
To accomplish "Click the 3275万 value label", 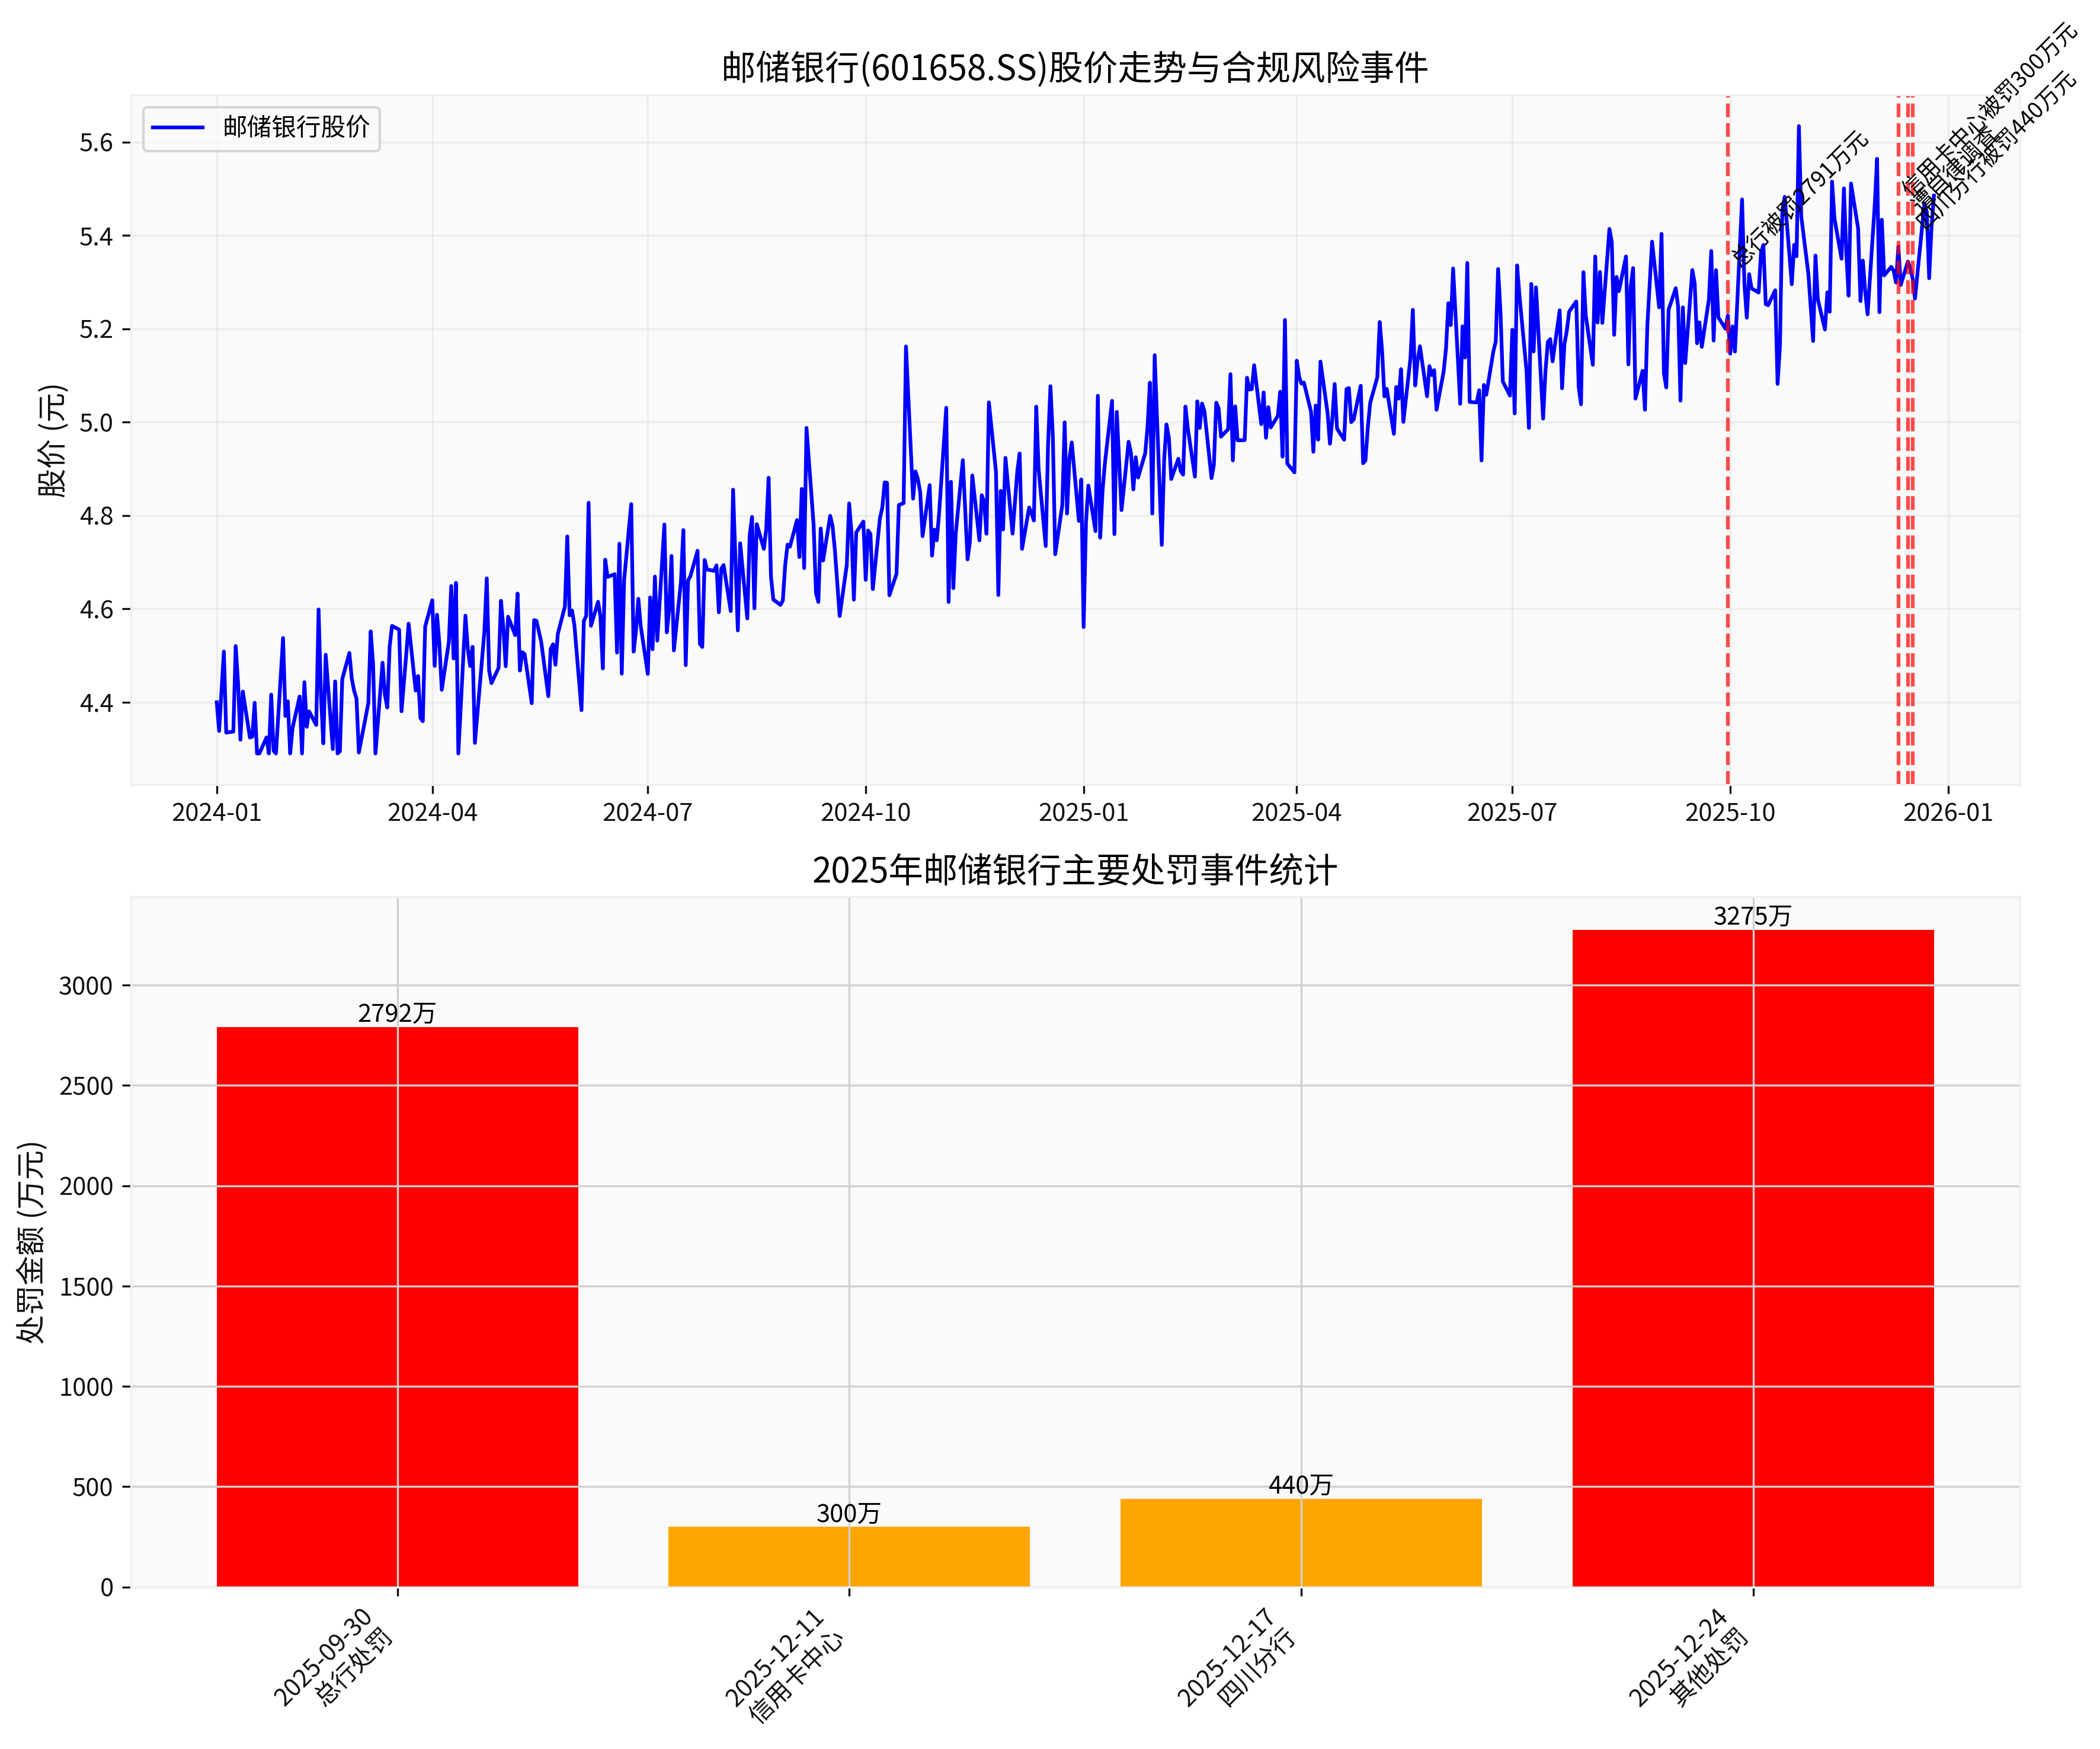I will click(1752, 916).
